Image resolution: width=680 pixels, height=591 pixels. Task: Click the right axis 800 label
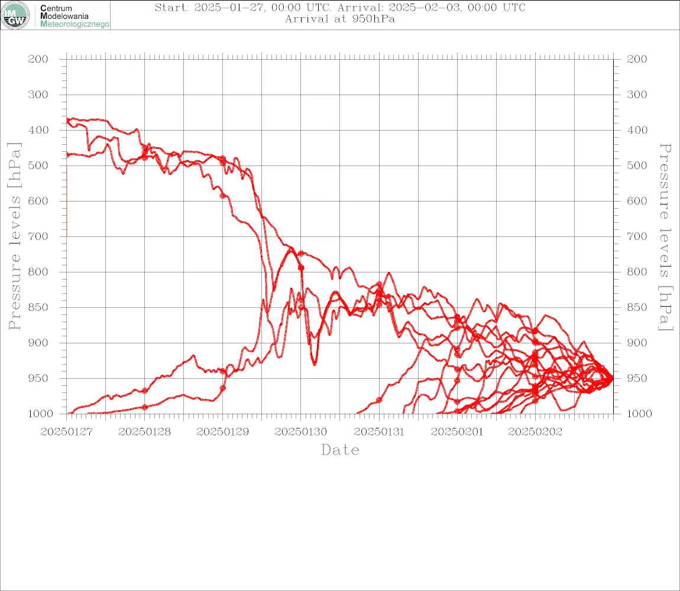[x=637, y=272]
